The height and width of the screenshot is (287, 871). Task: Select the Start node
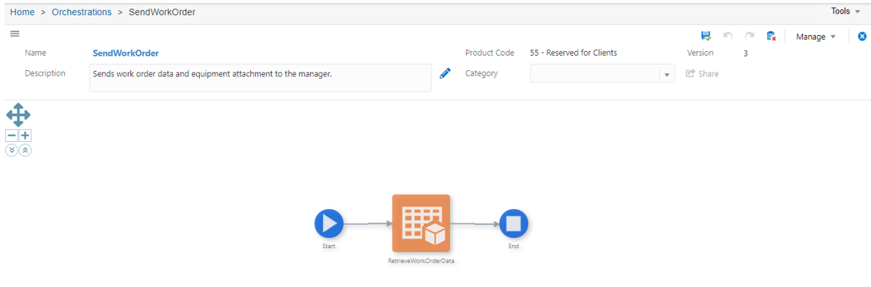point(329,224)
